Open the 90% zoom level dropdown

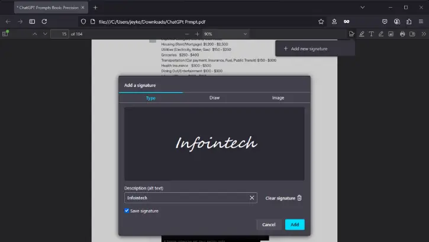225,34
